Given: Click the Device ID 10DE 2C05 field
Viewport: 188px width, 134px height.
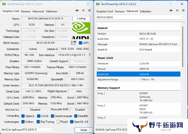Looking at the screenshot, I should [75, 49].
